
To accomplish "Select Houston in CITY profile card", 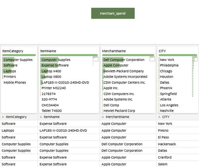I will pos(166,77).
